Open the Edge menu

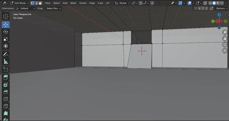click(x=92, y=3)
